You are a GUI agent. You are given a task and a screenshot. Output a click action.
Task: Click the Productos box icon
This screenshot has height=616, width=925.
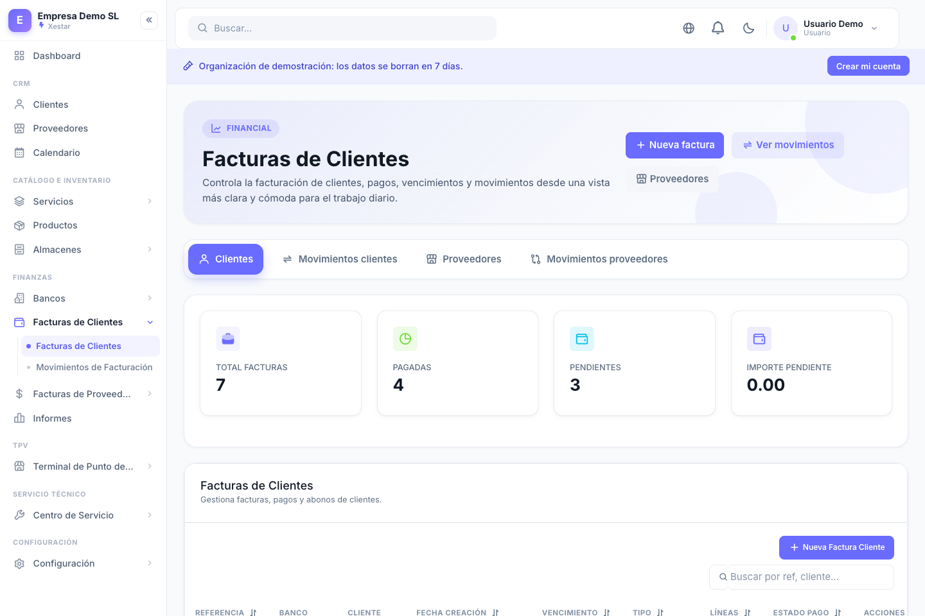point(19,225)
